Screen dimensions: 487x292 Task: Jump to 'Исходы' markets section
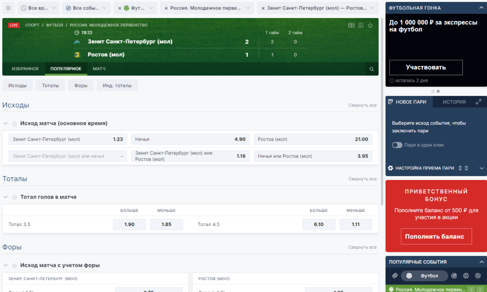point(18,85)
